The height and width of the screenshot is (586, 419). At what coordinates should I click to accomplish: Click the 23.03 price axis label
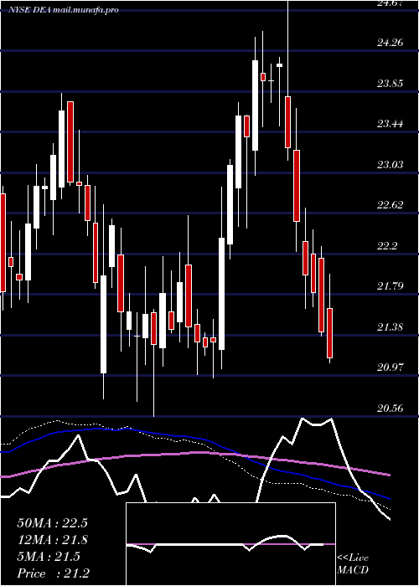pos(390,164)
